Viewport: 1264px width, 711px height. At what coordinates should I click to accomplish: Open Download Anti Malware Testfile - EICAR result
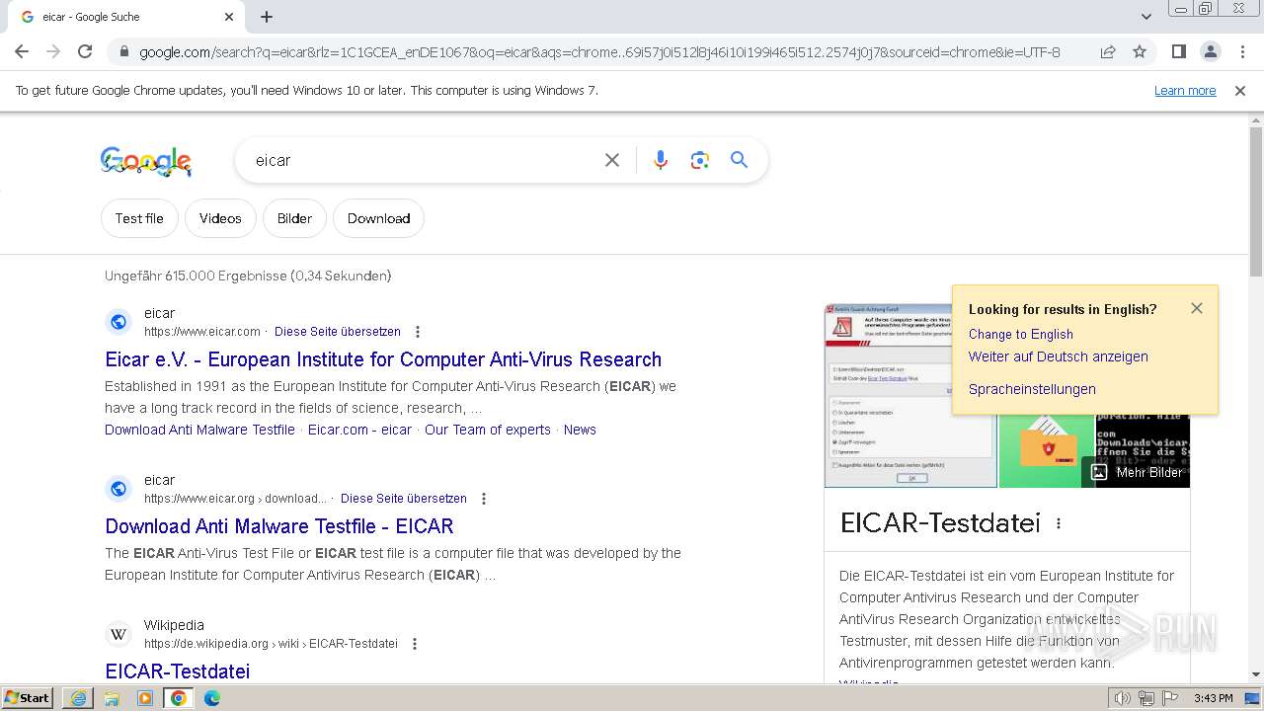(x=279, y=526)
